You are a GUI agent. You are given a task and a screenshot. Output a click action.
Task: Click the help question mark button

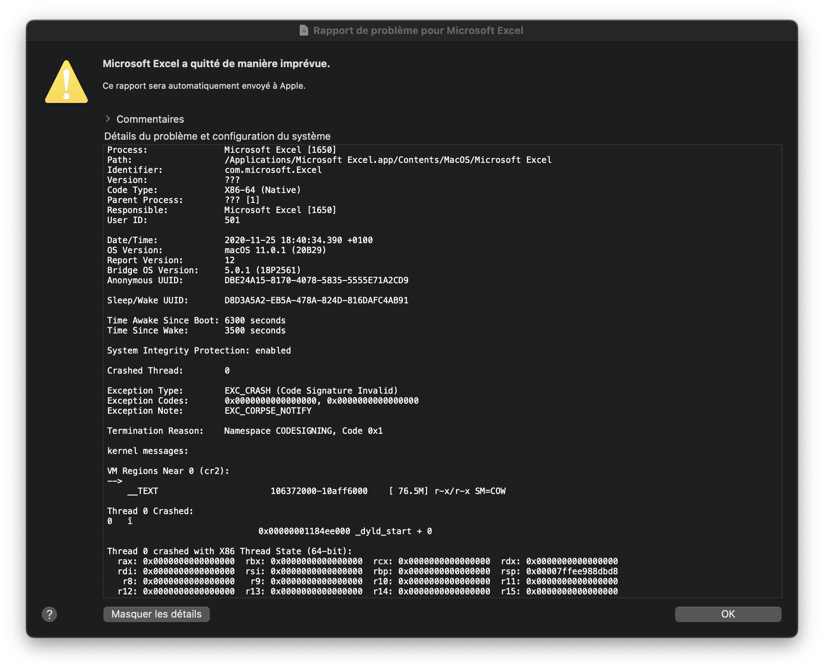tap(49, 614)
